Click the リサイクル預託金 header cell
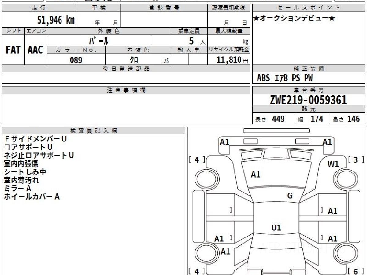Screen dimensions: 367x275 228,50
